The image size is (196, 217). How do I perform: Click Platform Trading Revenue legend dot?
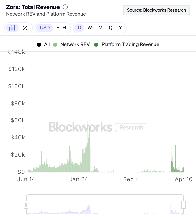pyautogui.click(x=96, y=45)
